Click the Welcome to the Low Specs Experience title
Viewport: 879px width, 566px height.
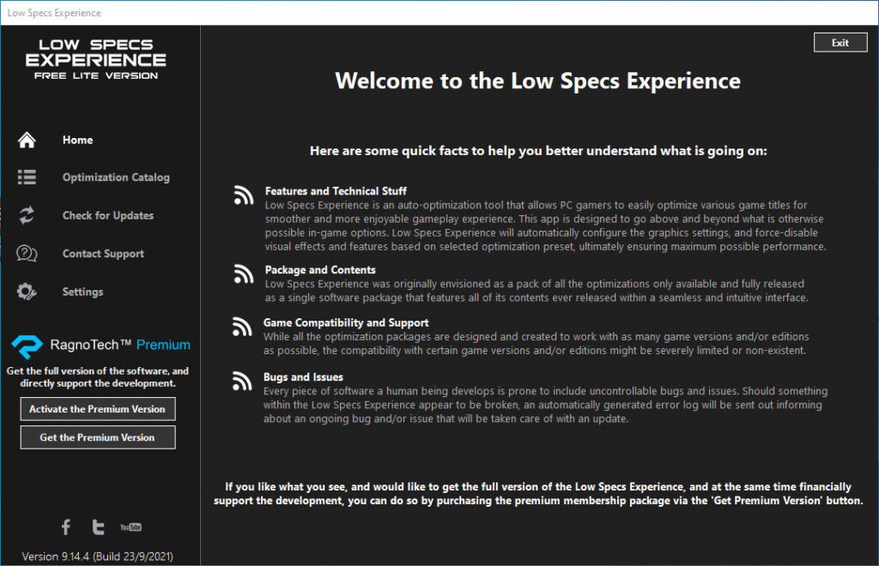(537, 81)
